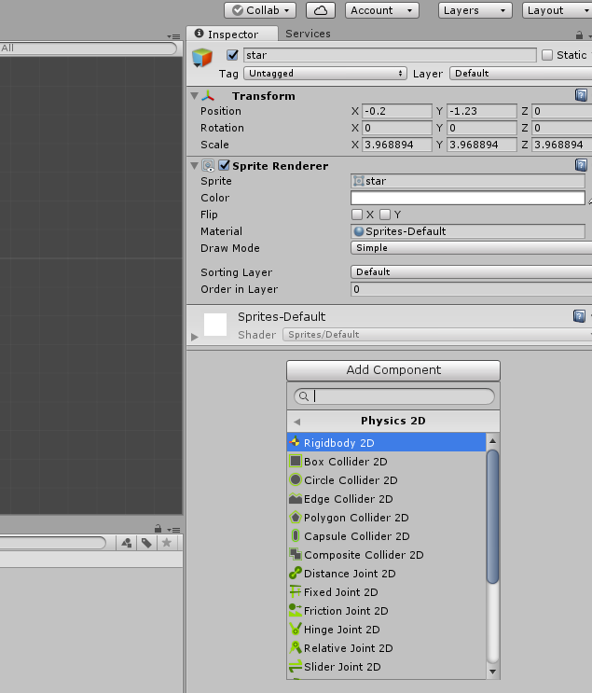Click the Sprites-Default material preview thumbnail
592x693 pixels.
[215, 325]
